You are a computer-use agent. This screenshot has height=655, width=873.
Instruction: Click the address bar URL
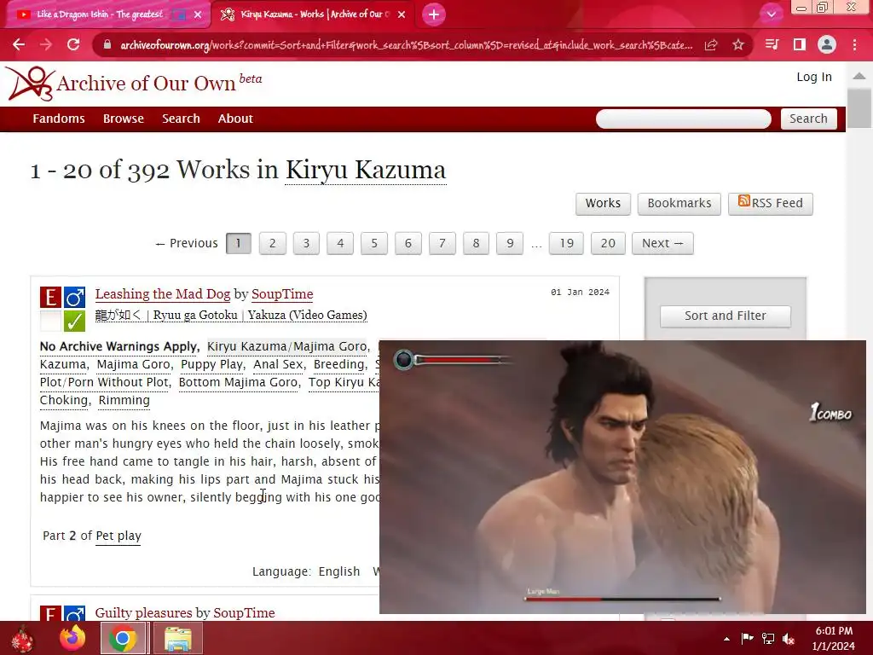[407, 44]
